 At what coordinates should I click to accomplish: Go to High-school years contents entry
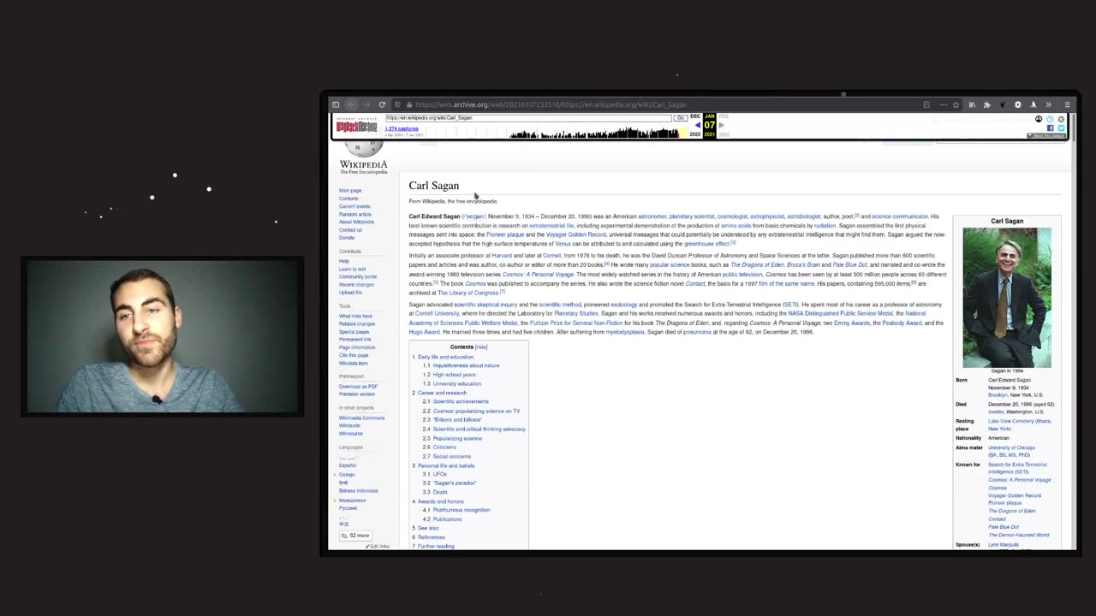point(454,375)
